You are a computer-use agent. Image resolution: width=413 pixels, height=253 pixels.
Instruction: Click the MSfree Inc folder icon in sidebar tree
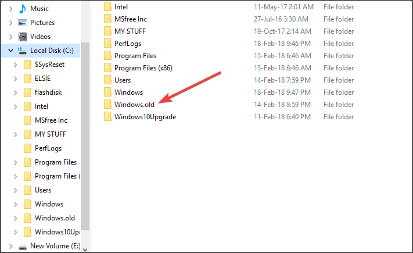click(27, 120)
